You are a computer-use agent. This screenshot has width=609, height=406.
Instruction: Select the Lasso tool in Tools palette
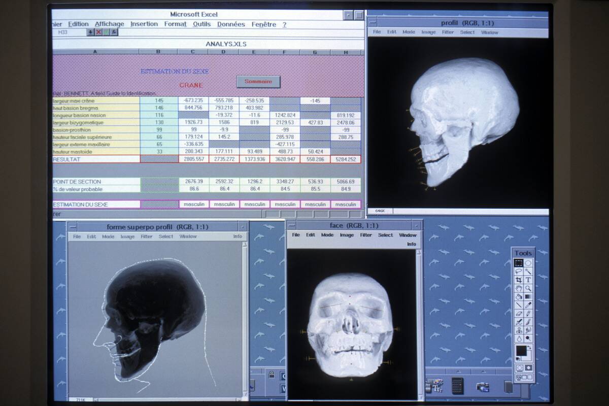[519, 272]
